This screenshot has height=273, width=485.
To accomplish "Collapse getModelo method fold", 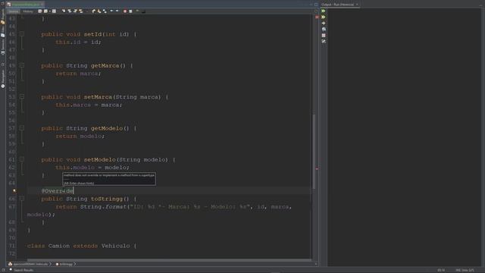I will (22, 128).
